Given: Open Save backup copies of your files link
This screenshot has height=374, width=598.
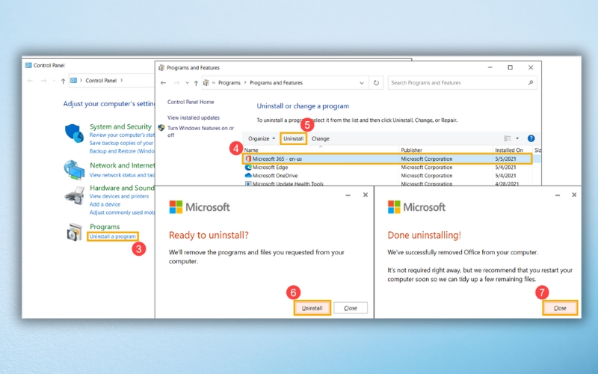Looking at the screenshot, I should 121,143.
